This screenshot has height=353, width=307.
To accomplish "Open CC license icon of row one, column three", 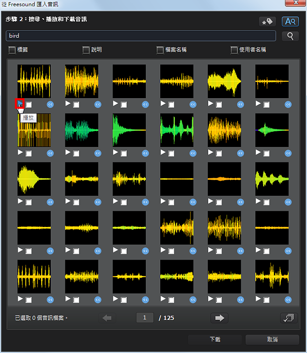I will point(145,104).
